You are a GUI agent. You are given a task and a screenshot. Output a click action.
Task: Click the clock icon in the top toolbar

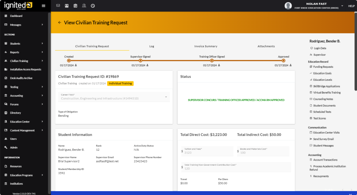click(93, 6)
